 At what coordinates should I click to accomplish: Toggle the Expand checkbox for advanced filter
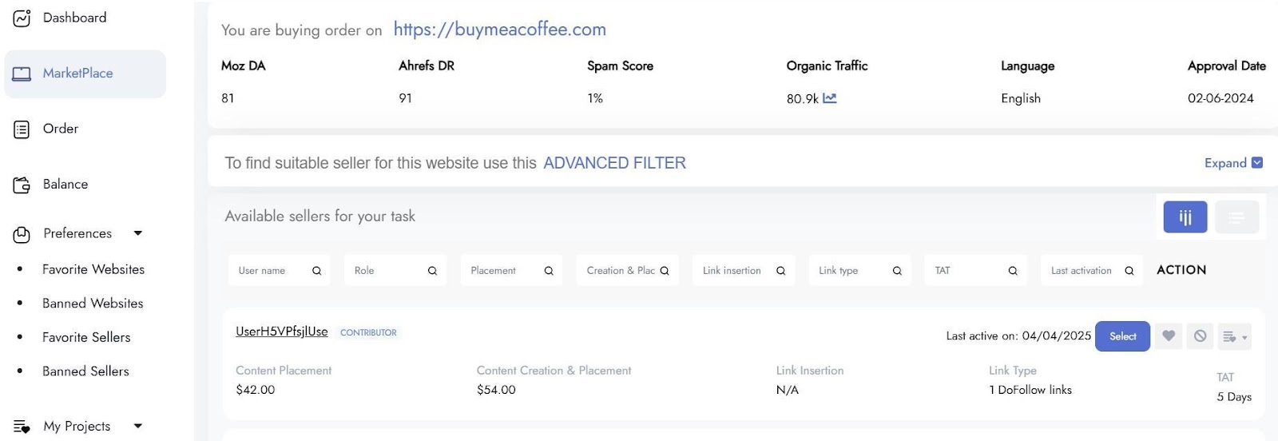pyautogui.click(x=1257, y=162)
